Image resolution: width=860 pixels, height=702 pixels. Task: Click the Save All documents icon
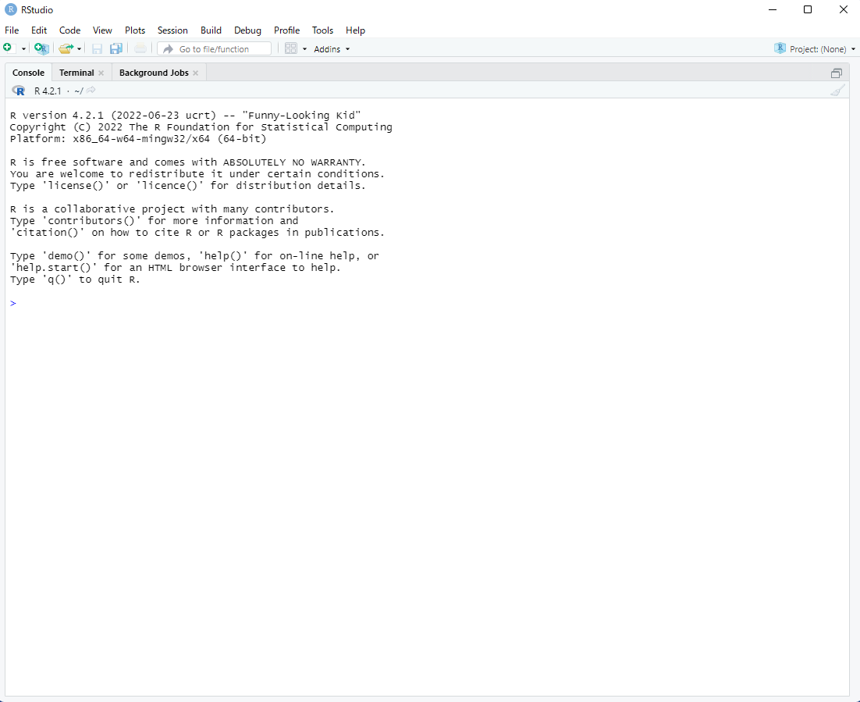[115, 49]
